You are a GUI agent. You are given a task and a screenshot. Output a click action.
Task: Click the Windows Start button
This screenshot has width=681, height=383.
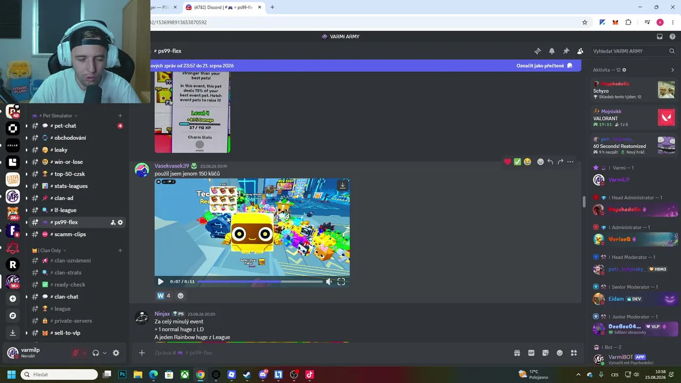click(x=11, y=374)
